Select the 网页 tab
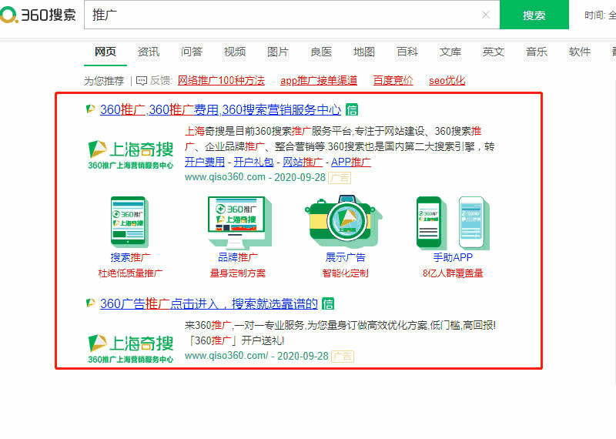This screenshot has width=616, height=439. click(x=105, y=52)
